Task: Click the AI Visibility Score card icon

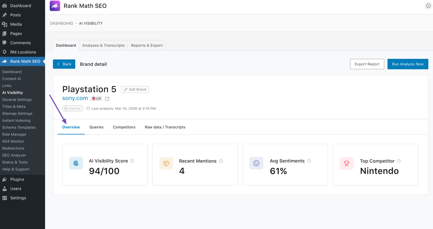Action: point(76,163)
